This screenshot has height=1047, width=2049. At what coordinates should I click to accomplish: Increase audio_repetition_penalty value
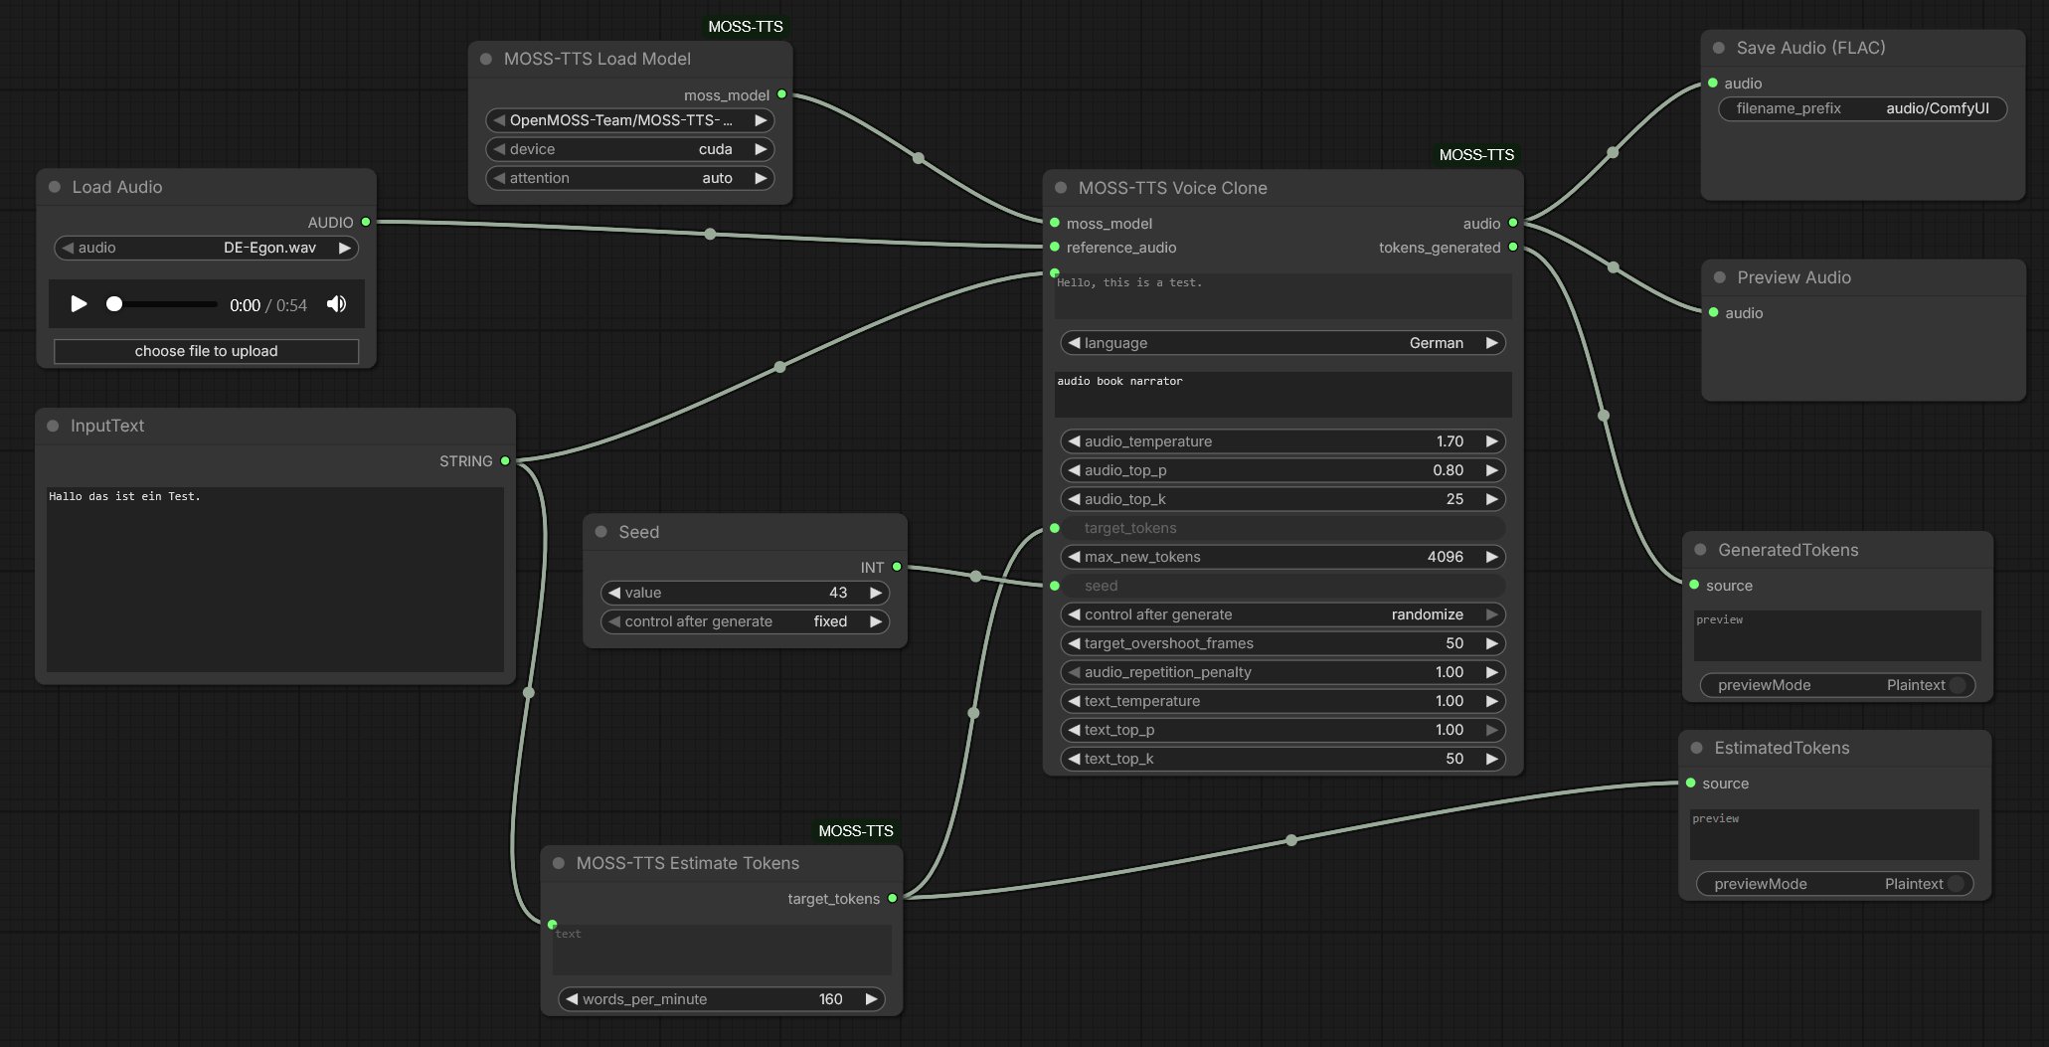1491,672
